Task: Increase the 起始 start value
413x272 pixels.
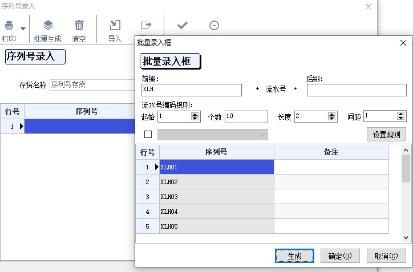Action: (x=195, y=114)
